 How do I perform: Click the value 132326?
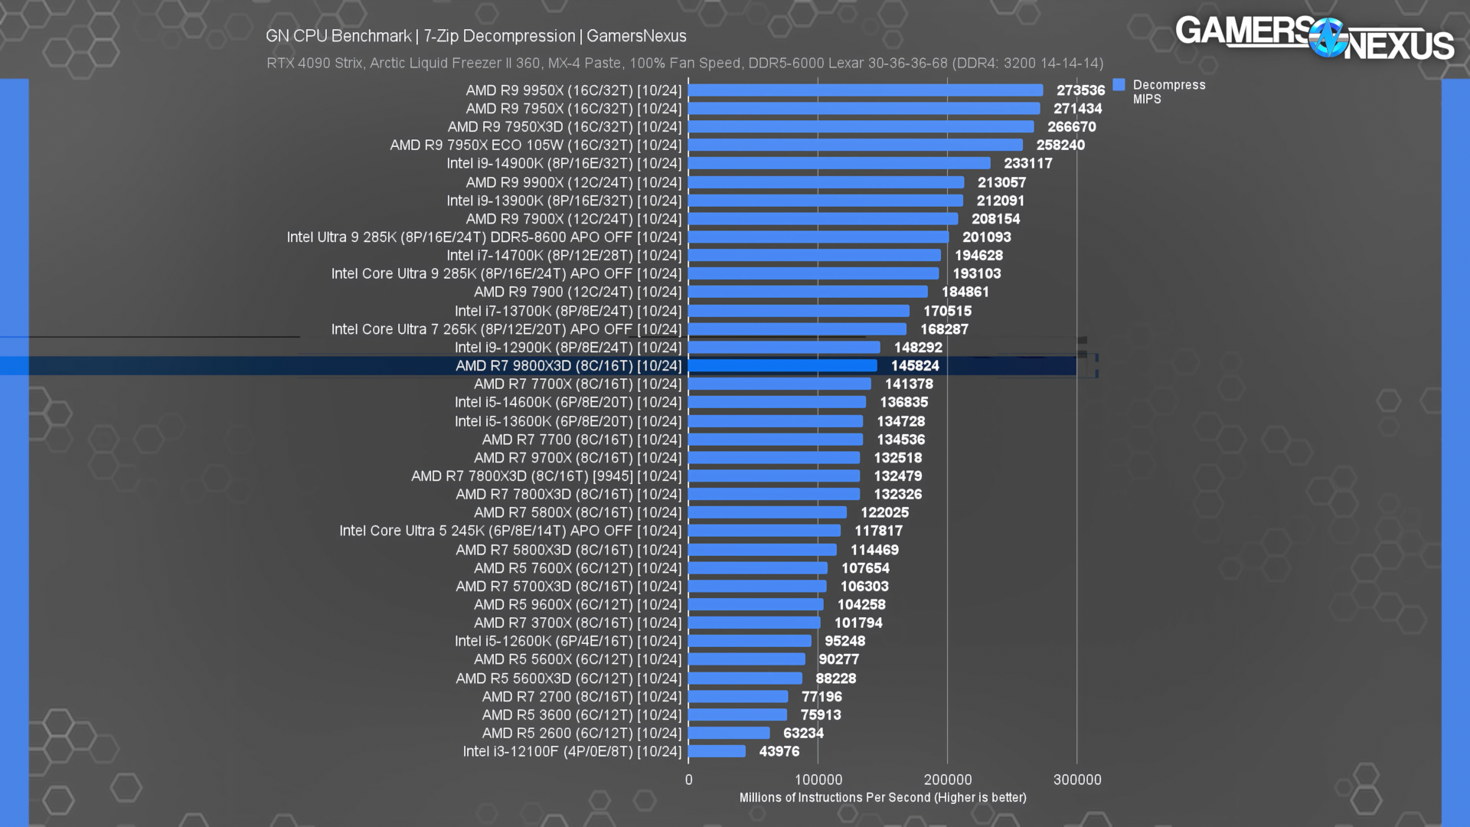click(x=898, y=495)
